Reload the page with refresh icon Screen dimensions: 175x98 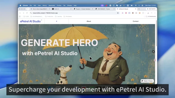[x=27, y=13]
